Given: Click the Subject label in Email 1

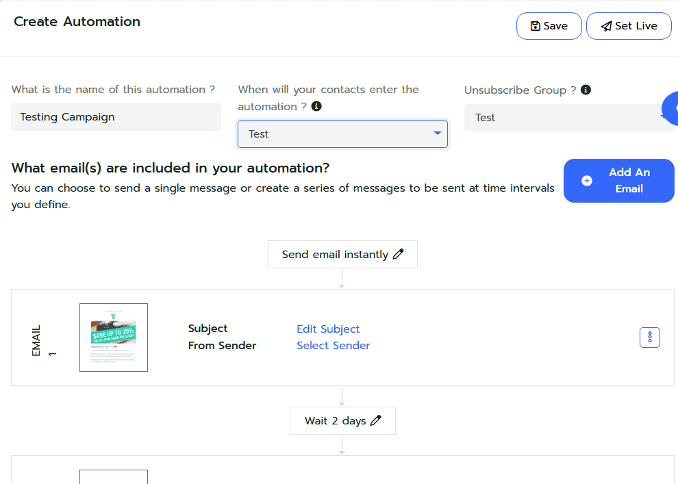Looking at the screenshot, I should coord(208,329).
